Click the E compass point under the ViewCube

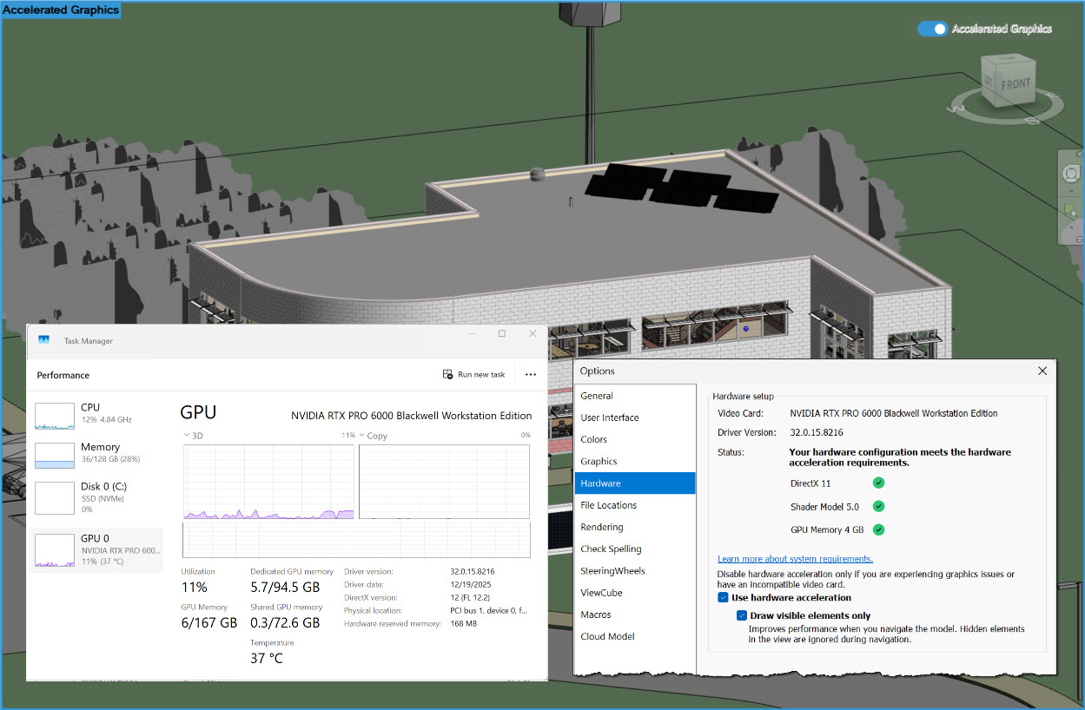tap(1053, 95)
